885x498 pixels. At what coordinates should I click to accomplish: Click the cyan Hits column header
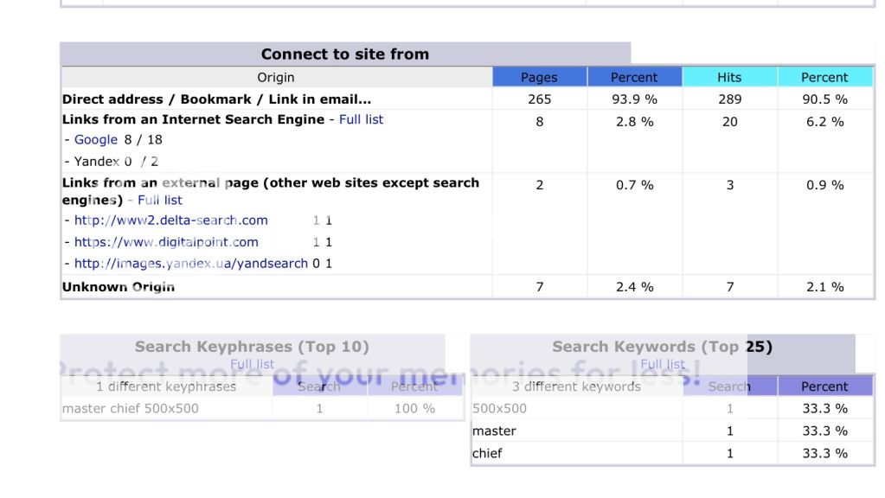(729, 77)
